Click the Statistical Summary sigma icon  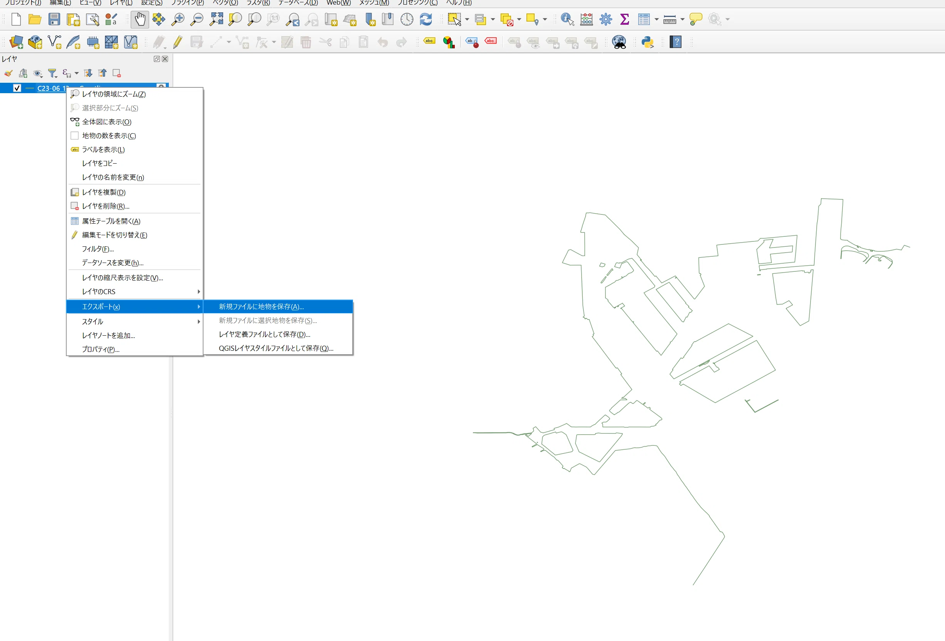625,19
